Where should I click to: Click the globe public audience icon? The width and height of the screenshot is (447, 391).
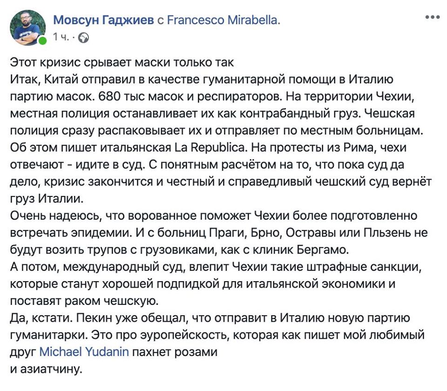pyautogui.click(x=83, y=38)
